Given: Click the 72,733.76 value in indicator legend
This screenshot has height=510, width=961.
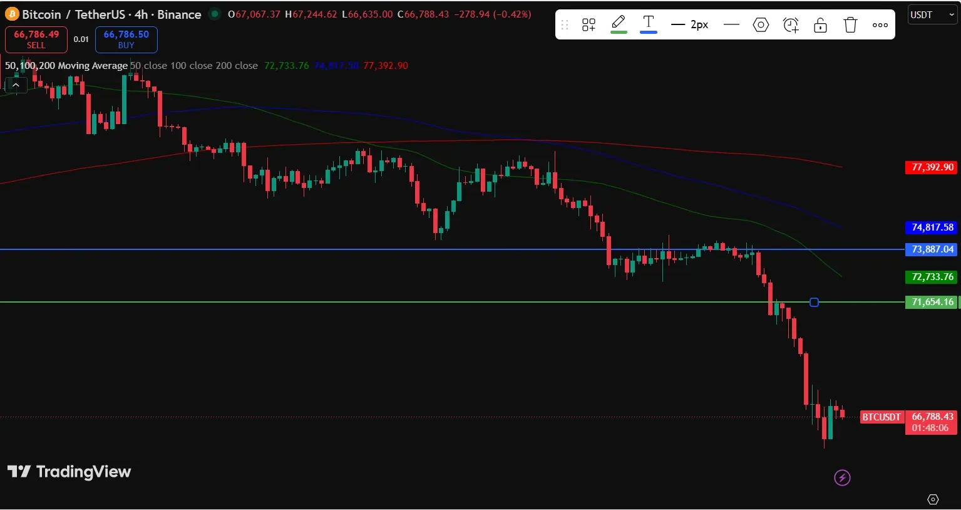Looking at the screenshot, I should click(x=286, y=66).
